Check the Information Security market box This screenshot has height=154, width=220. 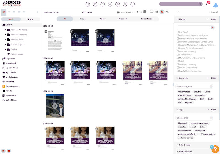(x=178, y=51)
